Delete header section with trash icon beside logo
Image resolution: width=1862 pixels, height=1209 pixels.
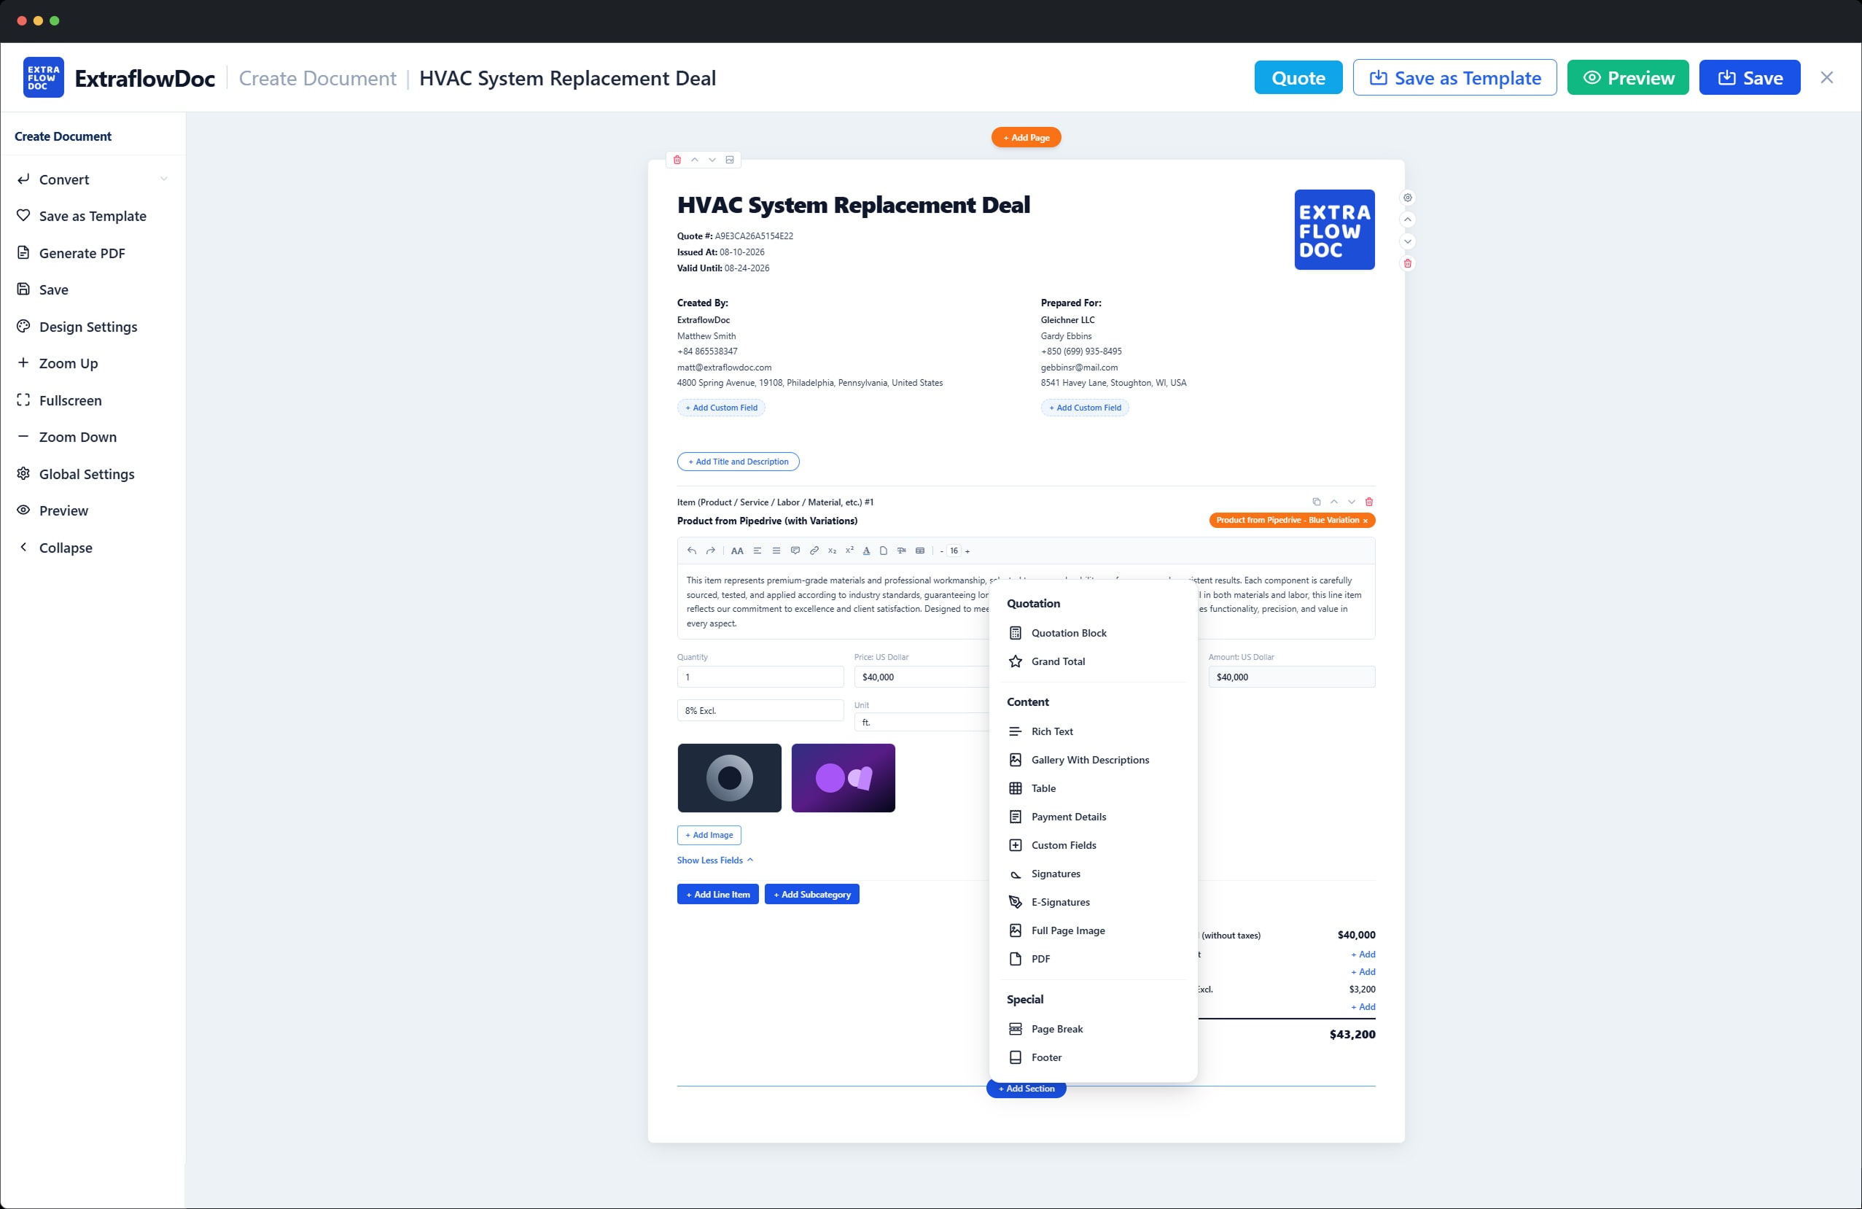[x=1408, y=264]
